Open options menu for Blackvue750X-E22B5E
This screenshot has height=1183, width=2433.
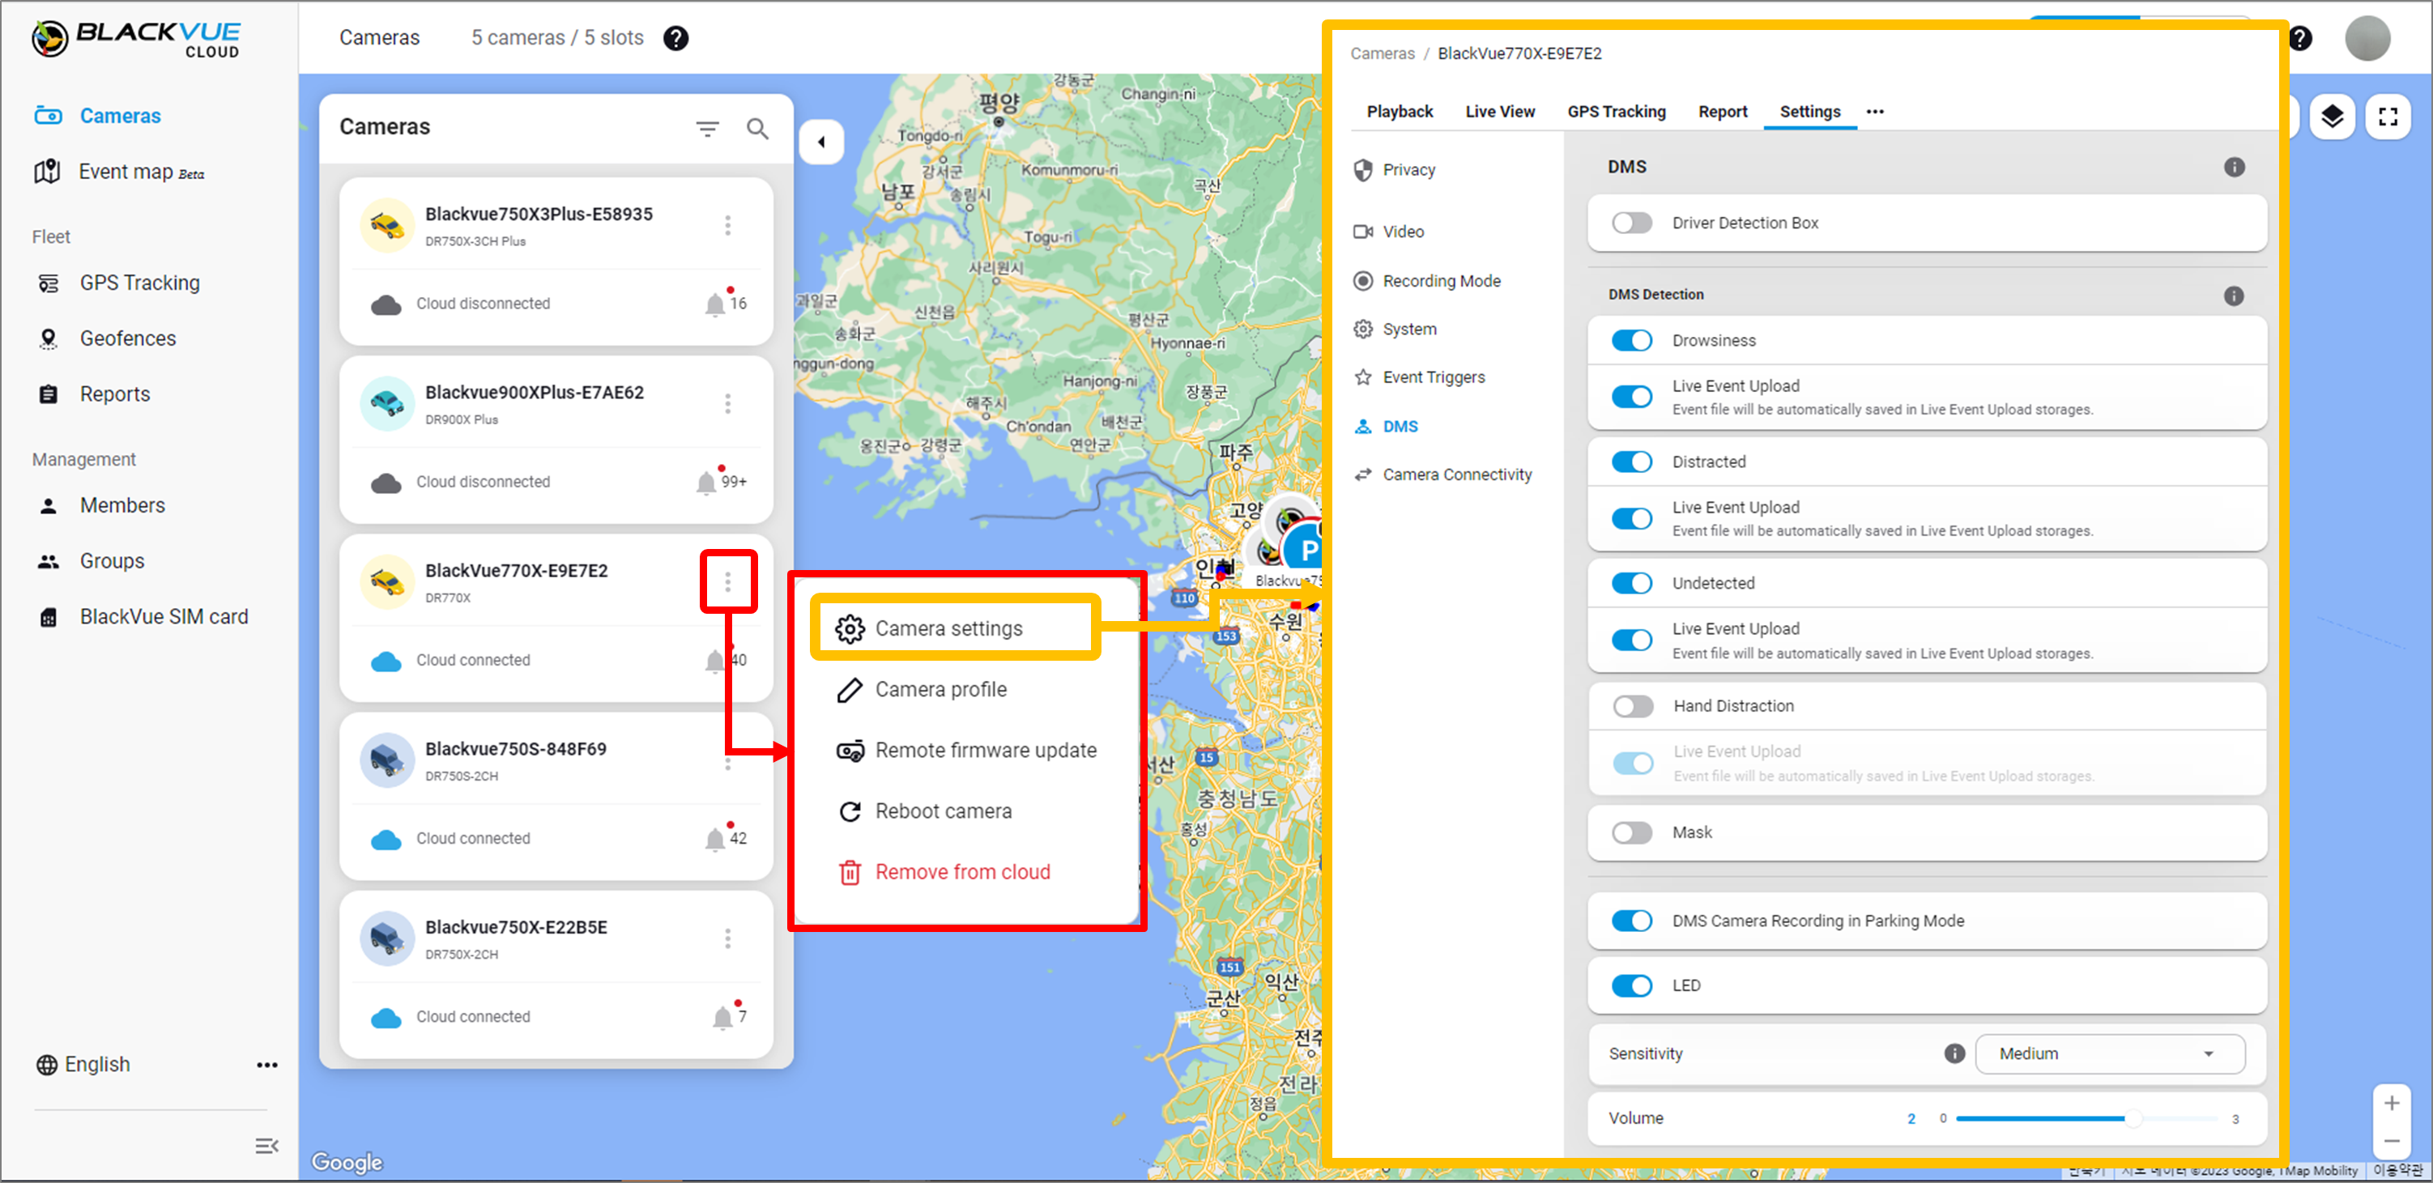pos(727,938)
